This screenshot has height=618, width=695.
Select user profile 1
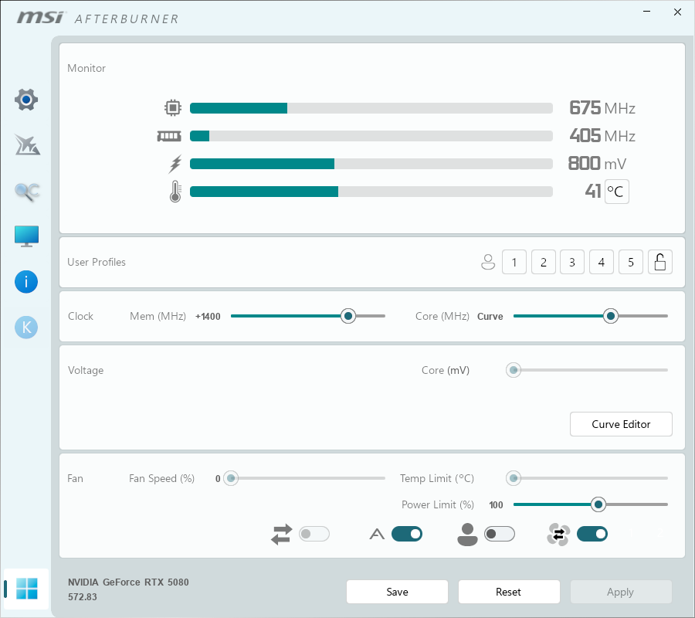point(514,263)
